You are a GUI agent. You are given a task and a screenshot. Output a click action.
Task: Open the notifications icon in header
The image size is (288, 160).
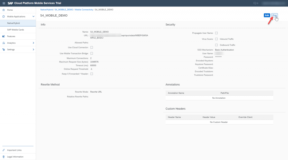(255, 3)
